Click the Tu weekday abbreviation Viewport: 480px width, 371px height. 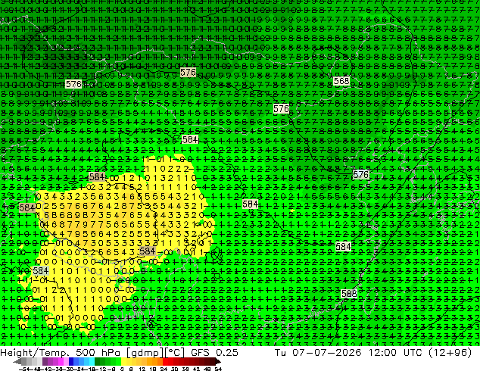[x=280, y=353]
